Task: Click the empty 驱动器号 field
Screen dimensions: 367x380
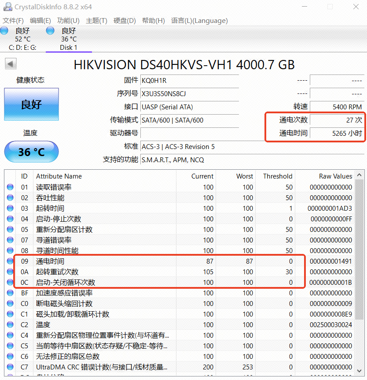Action: pyautogui.click(x=189, y=133)
